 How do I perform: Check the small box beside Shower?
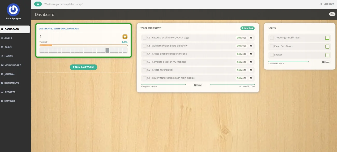pos(272,55)
